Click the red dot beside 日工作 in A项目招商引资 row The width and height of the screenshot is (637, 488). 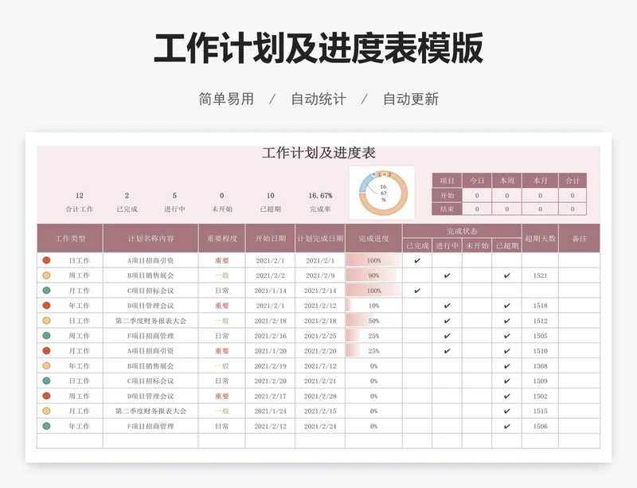pyautogui.click(x=46, y=260)
